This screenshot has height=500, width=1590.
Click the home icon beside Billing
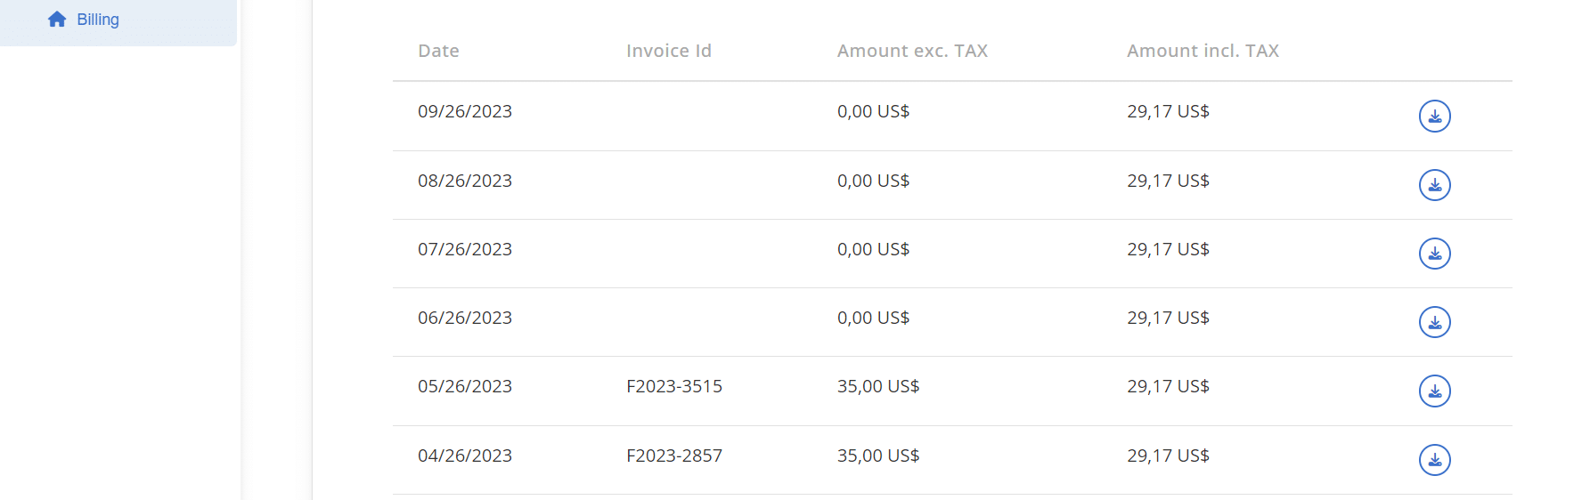point(57,20)
